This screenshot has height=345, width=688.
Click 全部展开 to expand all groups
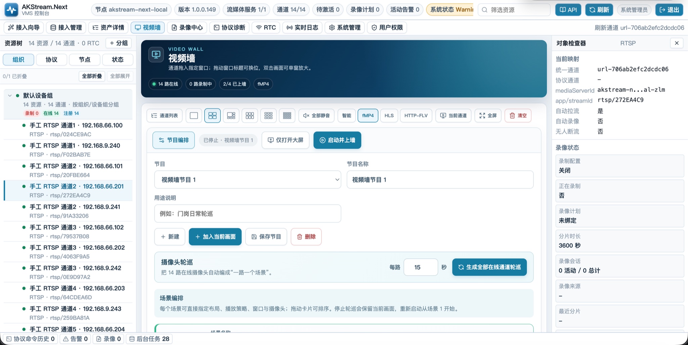click(120, 76)
